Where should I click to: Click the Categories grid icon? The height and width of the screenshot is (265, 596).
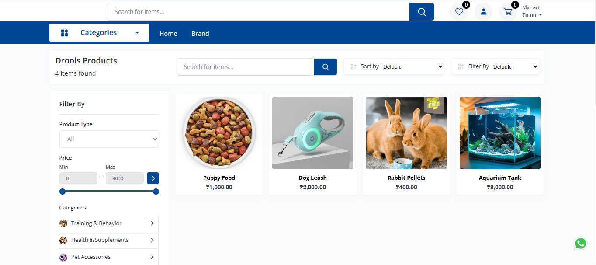tap(64, 33)
